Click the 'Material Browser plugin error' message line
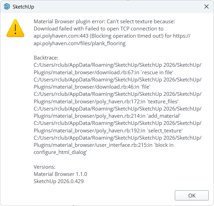This screenshot has width=214, height=206. tap(104, 21)
